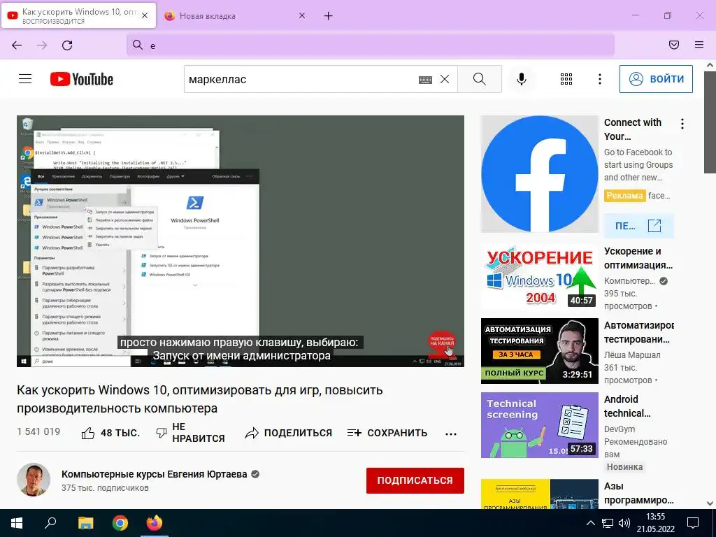This screenshot has height=537, width=716.
Task: Click scrollbar down arrow
Action: tap(710, 503)
